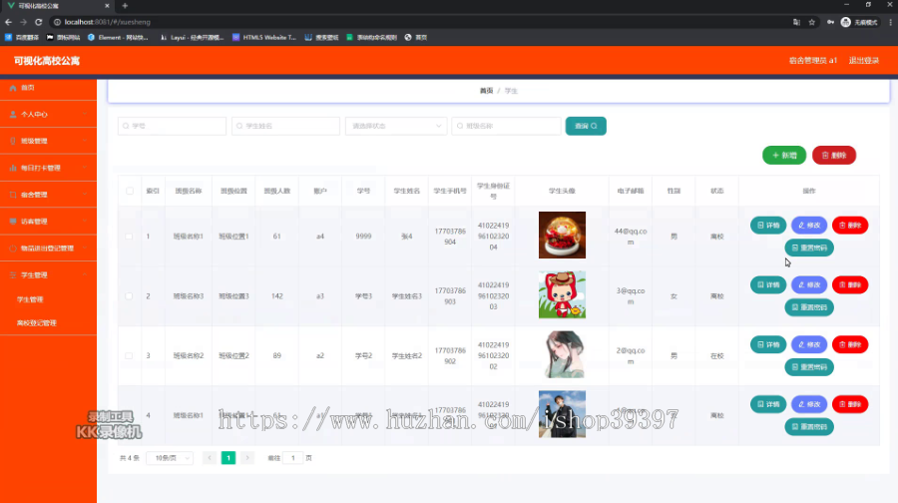Toggle the select-all checkbox in table header
The width and height of the screenshot is (898, 503).
[130, 191]
